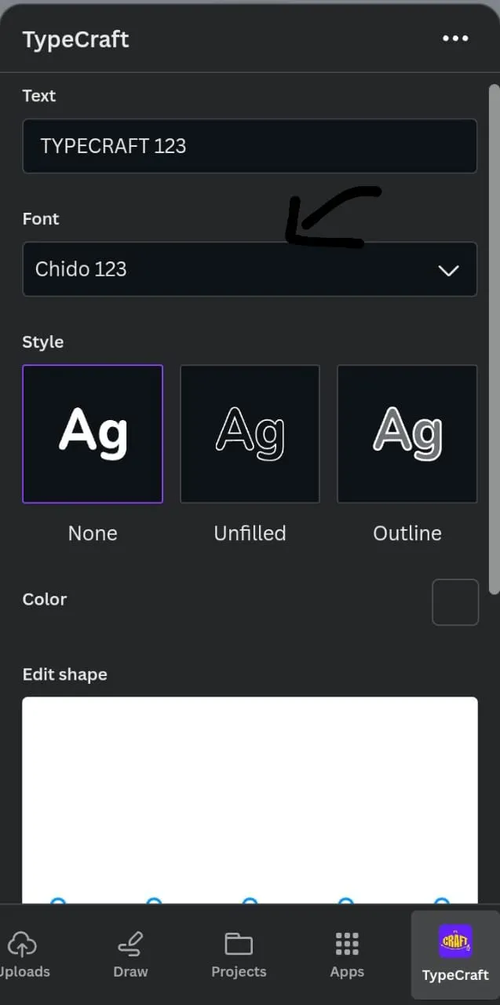Open the Apps grid icon
The image size is (500, 1005).
[x=347, y=943]
